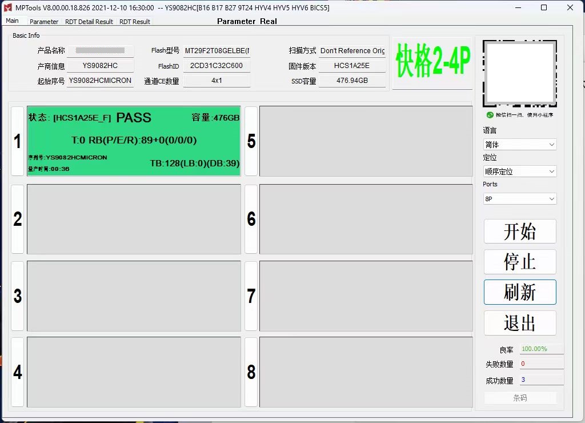This screenshot has width=585, height=423.
Task: Open the Parameter tab
Action: (x=44, y=22)
